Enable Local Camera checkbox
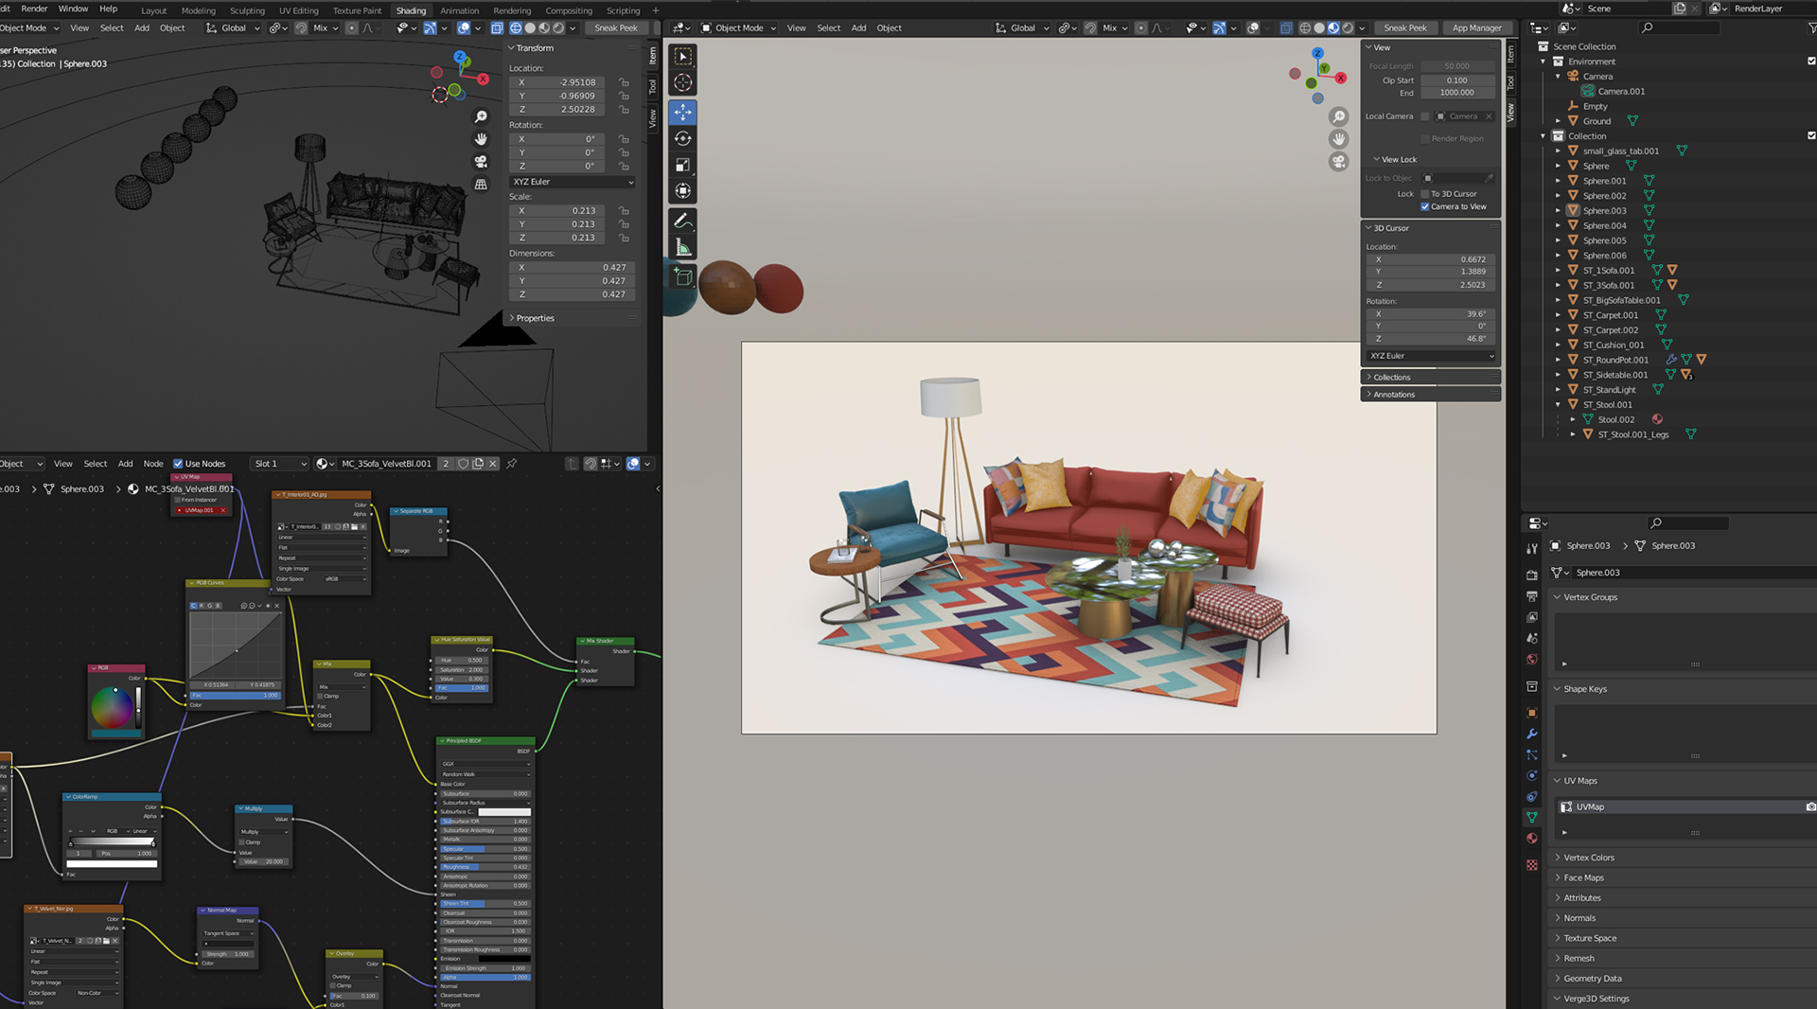1817x1009 pixels. 1424,116
